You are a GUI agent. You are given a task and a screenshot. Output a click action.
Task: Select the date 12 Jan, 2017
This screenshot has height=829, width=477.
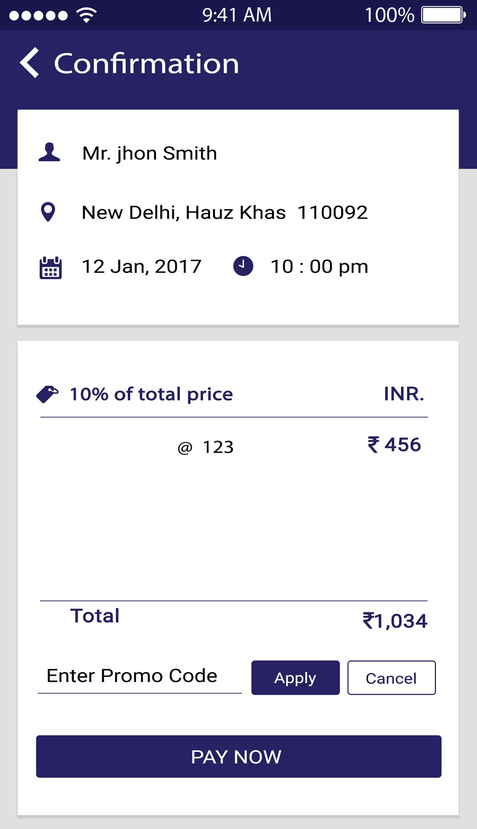(142, 266)
